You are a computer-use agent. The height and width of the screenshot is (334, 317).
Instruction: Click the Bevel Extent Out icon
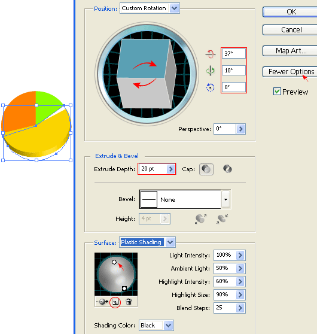(x=200, y=218)
